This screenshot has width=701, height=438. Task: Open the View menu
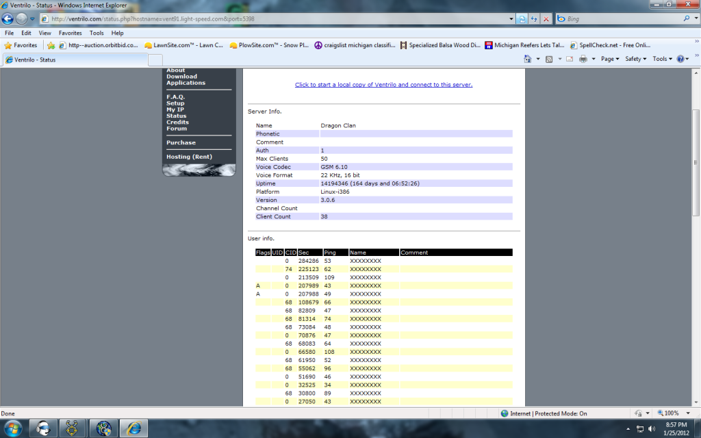44,33
